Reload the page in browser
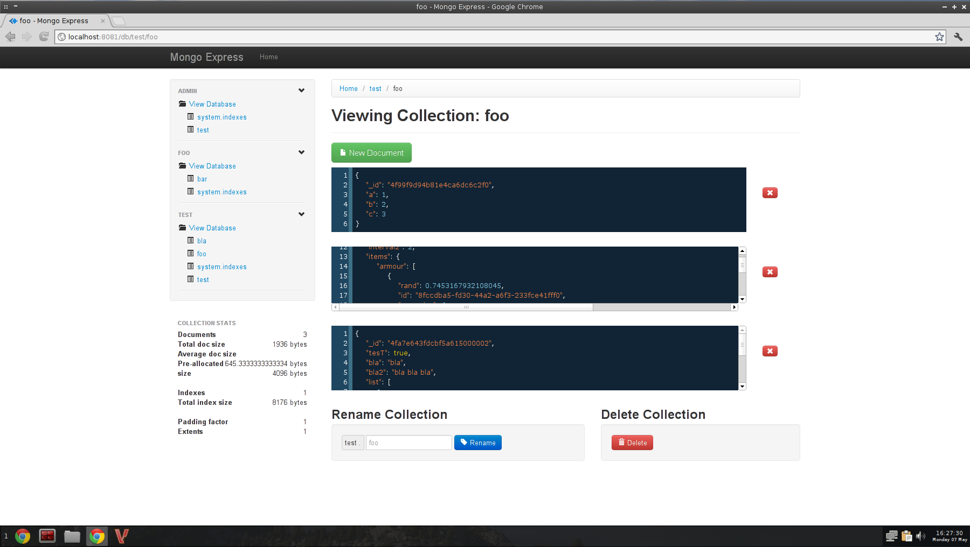970x547 pixels. [44, 37]
